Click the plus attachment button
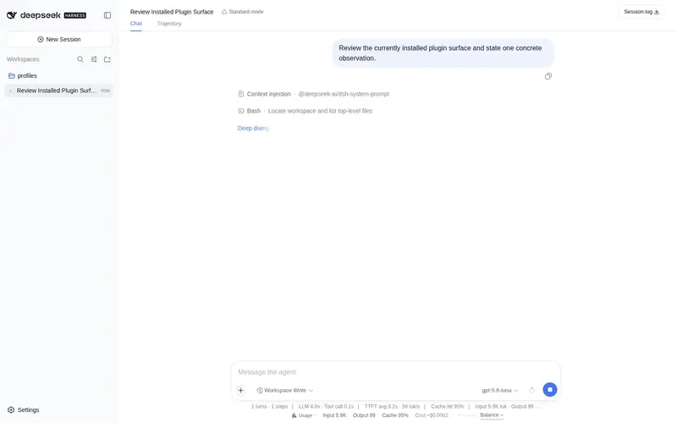Image resolution: width=677 pixels, height=423 pixels. pos(241,390)
